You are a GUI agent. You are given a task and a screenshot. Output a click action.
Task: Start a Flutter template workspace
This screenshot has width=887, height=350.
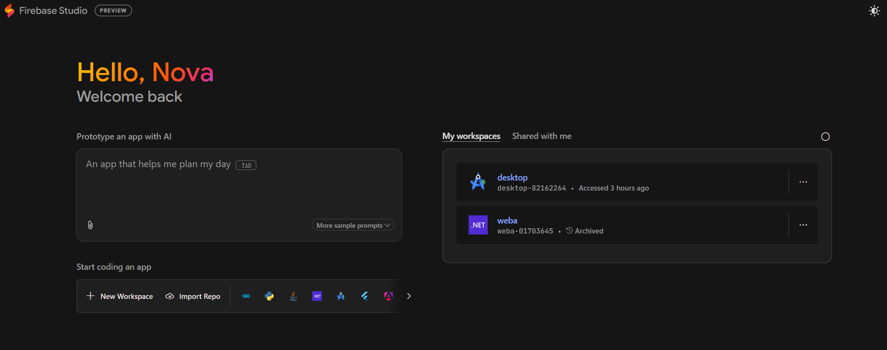[365, 296]
